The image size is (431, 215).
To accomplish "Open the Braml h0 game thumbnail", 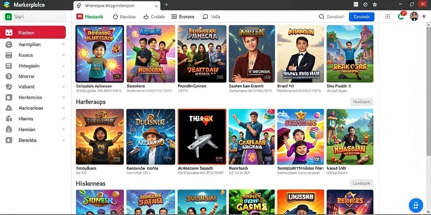I will (301, 54).
